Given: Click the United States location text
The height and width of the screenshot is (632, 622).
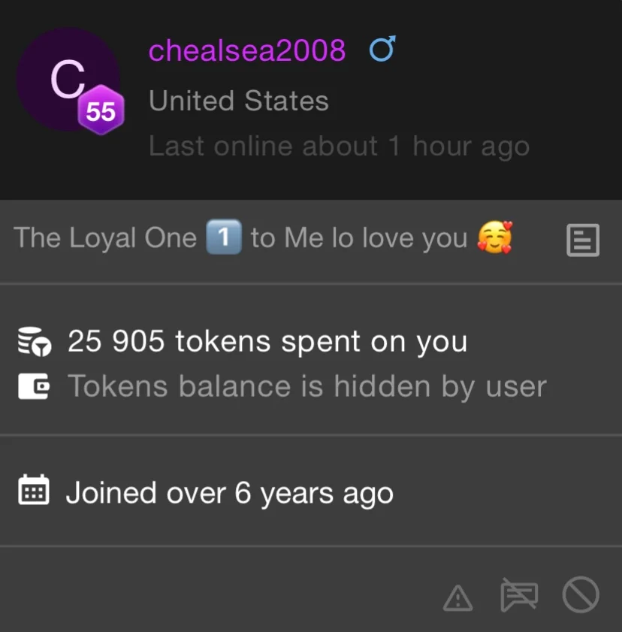Looking at the screenshot, I should point(238,101).
